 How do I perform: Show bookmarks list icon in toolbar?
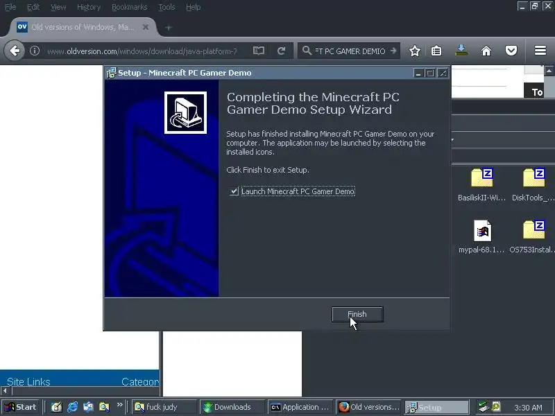point(436,51)
